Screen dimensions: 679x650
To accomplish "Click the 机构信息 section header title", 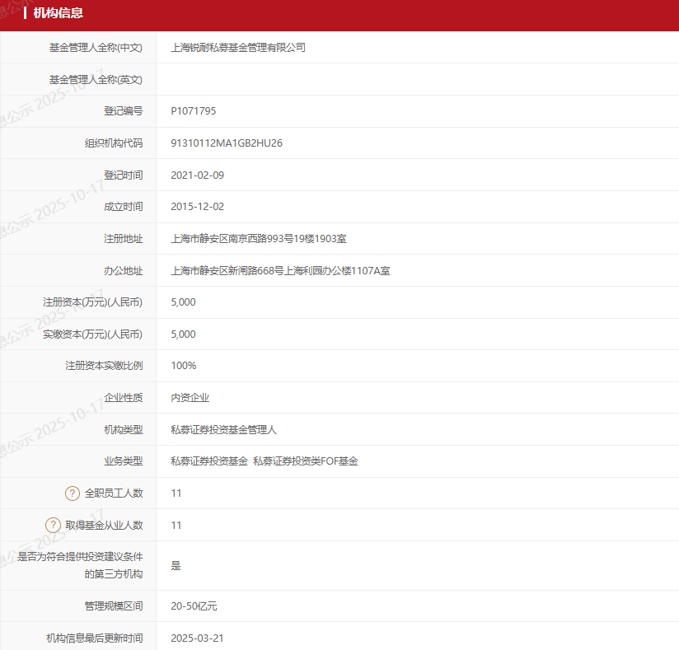I will pyautogui.click(x=58, y=13).
